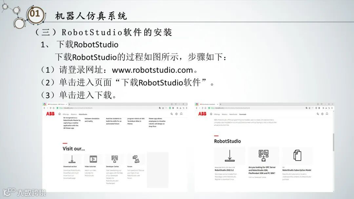Click the Video tutorials link text
Viewport: 354px width, 199px height.
coord(90,167)
